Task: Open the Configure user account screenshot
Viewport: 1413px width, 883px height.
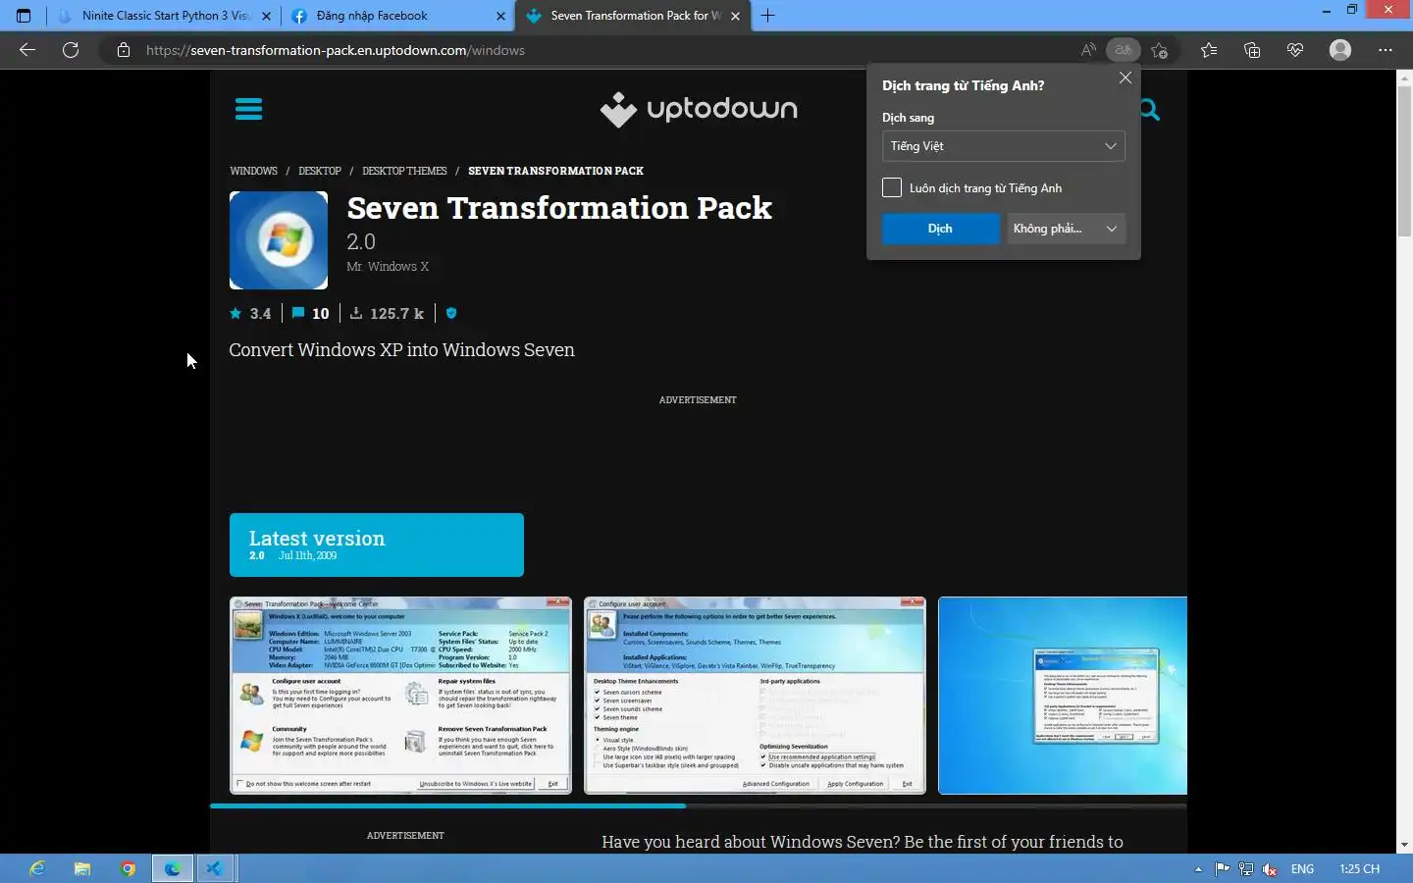Action: [755, 696]
